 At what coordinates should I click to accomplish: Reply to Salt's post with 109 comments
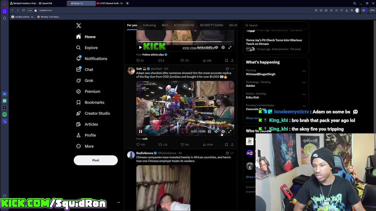(140, 144)
